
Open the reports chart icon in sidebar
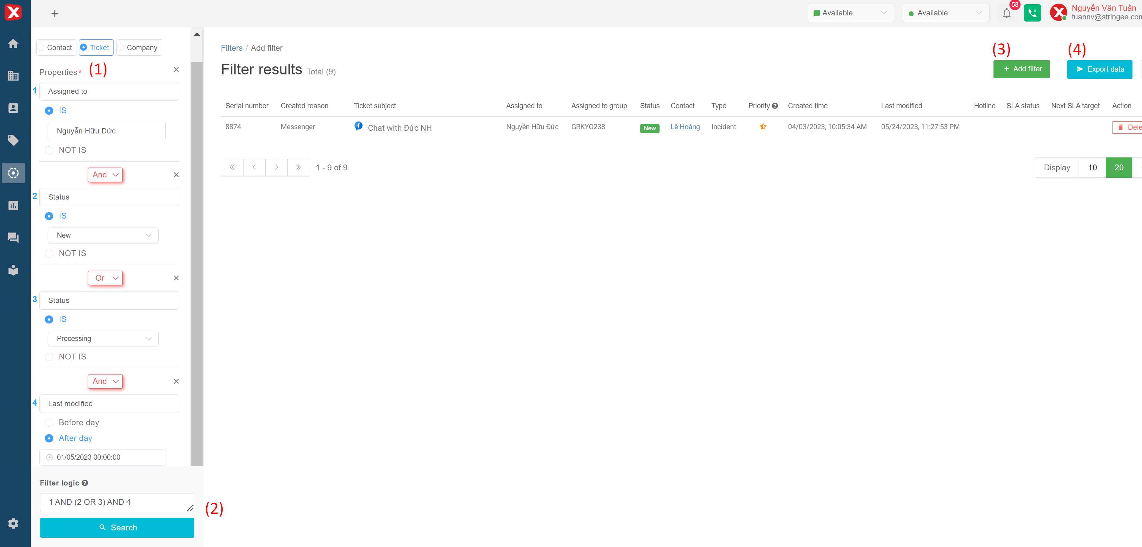tap(13, 206)
